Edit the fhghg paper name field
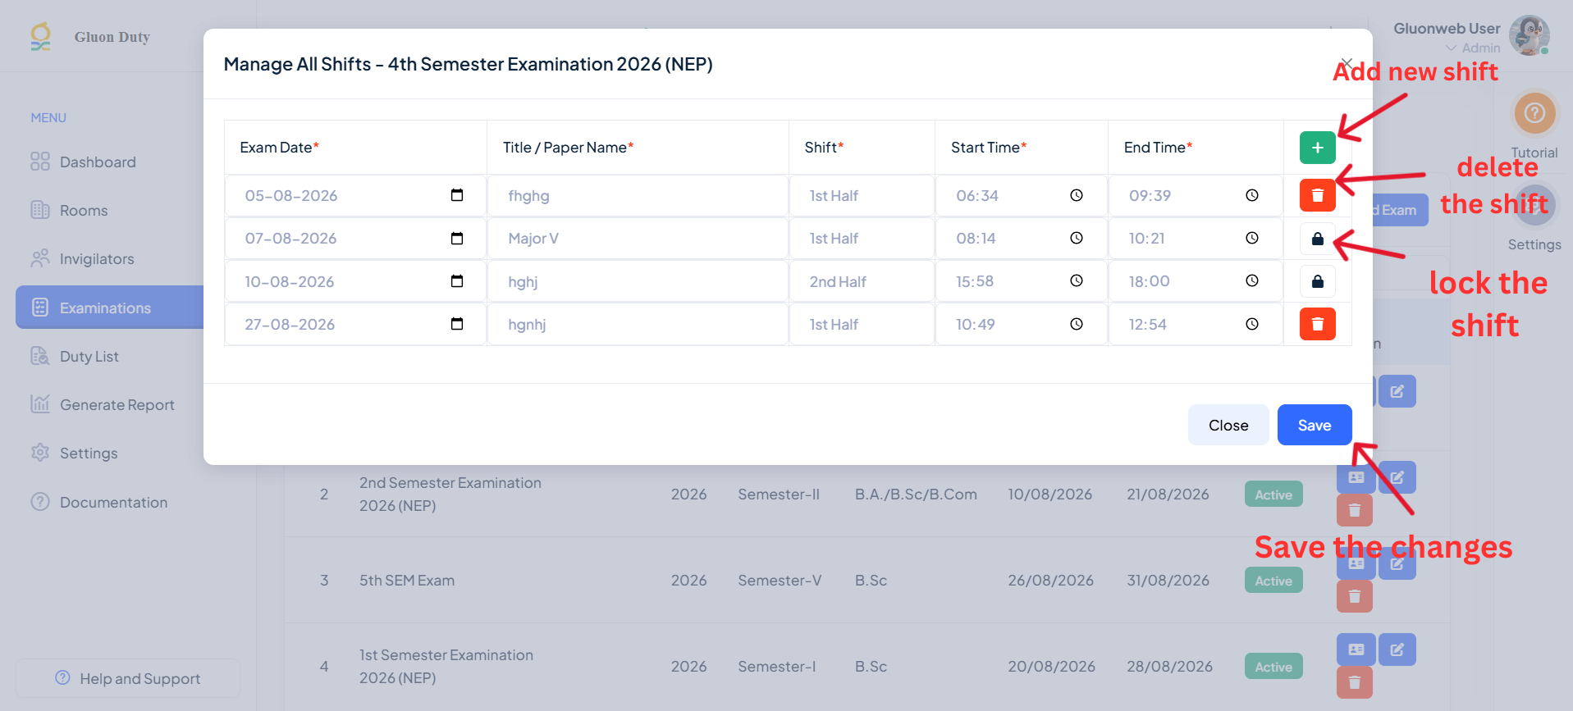This screenshot has width=1573, height=711. pyautogui.click(x=638, y=196)
